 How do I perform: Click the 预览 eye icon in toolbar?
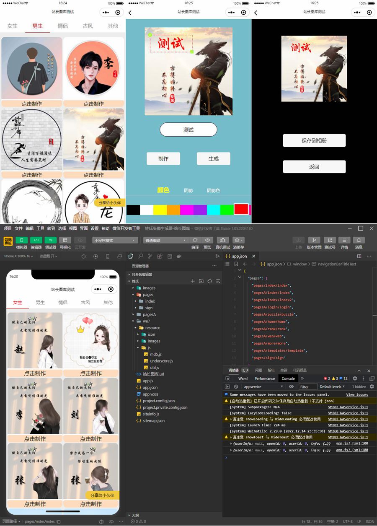click(x=207, y=240)
